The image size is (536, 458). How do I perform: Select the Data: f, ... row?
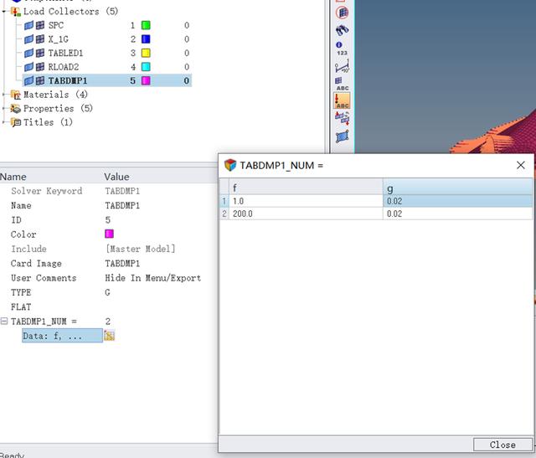pos(62,336)
